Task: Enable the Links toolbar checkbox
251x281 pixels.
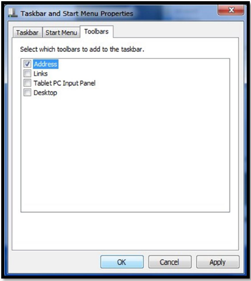Action: click(x=27, y=73)
